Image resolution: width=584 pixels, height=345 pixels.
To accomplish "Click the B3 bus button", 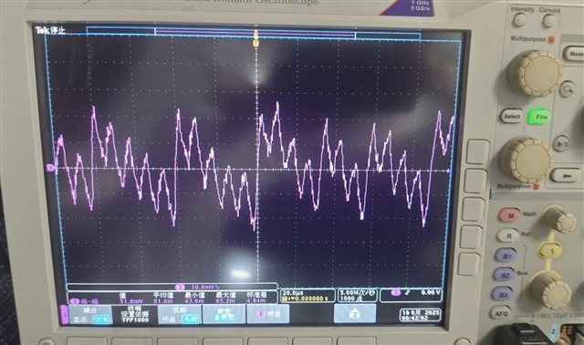I will tap(503, 295).
